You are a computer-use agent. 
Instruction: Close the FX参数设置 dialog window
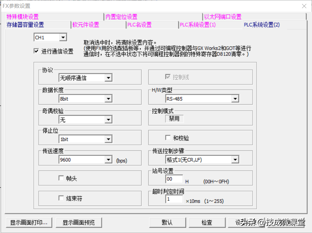(x=304, y=6)
